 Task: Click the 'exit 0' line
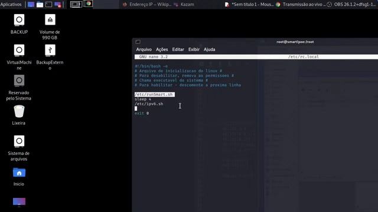click(142, 113)
